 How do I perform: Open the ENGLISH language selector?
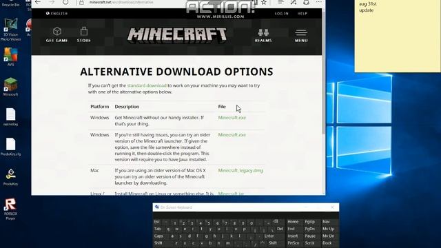pos(57,14)
